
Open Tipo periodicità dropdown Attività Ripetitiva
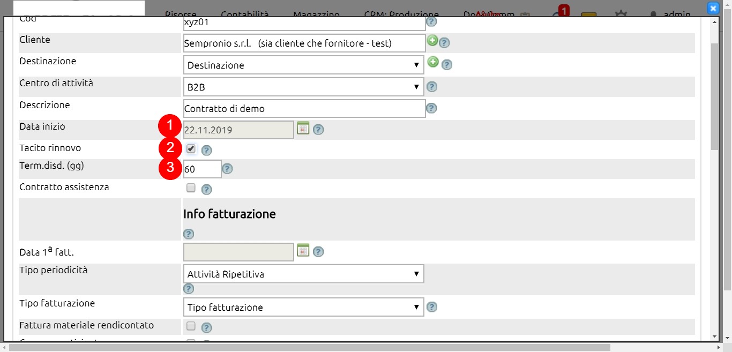(303, 274)
